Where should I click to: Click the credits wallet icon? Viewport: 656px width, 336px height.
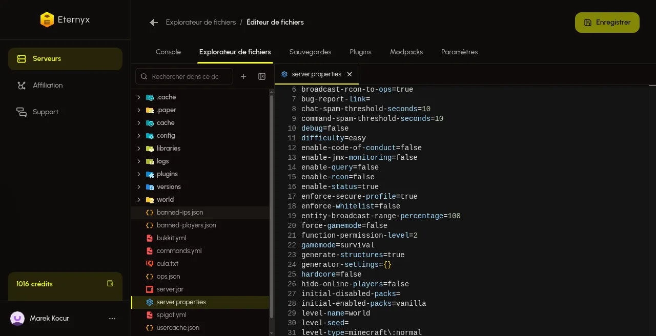click(110, 283)
